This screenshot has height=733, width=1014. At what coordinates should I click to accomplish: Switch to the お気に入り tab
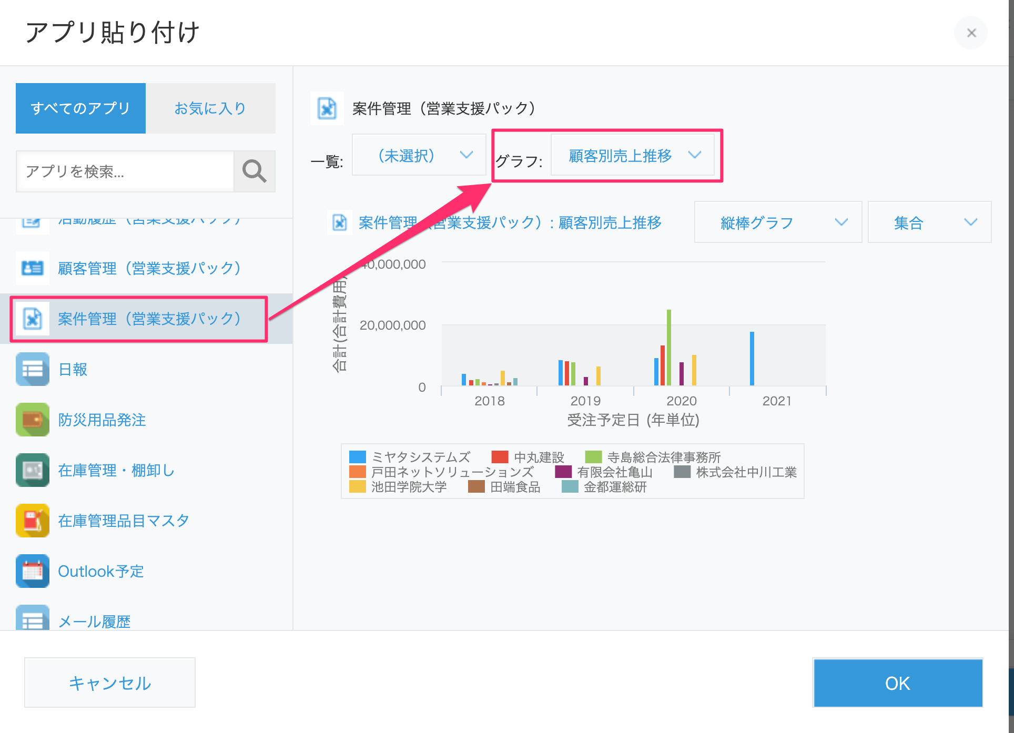point(210,108)
